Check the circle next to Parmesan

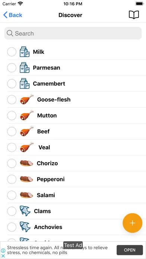coord(12,68)
